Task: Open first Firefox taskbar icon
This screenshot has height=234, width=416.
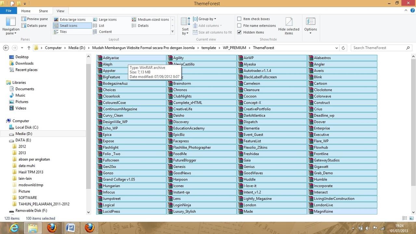Action: point(52,228)
